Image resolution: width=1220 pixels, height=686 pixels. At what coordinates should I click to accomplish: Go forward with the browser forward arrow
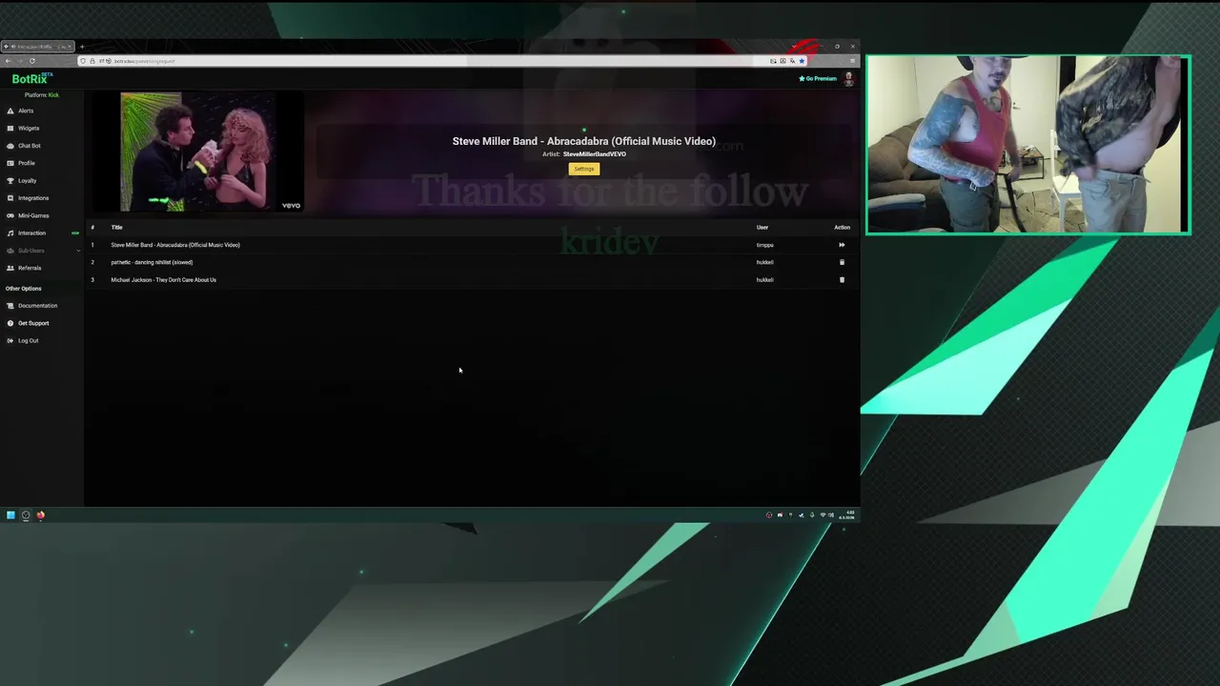(x=19, y=61)
